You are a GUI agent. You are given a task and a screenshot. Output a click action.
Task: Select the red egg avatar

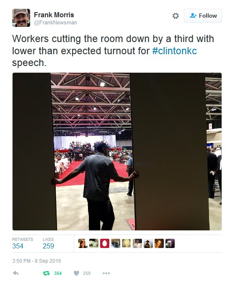(x=105, y=243)
